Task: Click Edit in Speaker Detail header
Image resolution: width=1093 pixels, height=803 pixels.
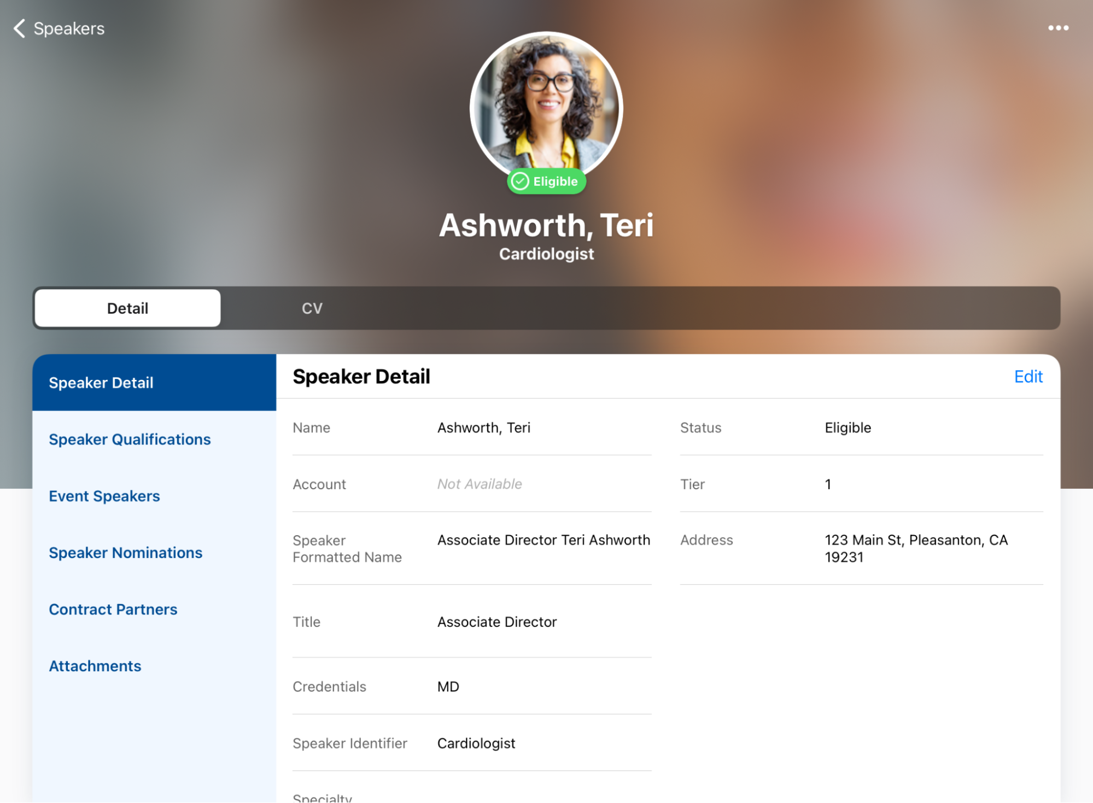Action: [1027, 377]
